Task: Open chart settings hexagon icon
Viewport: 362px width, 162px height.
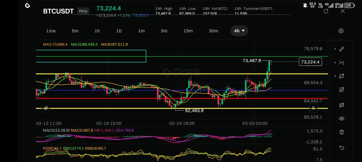Action: (x=341, y=31)
